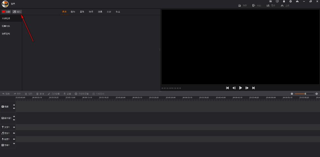Click the user avatar in the top-left corner
This screenshot has height=157, width=320.
pyautogui.click(x=5, y=4)
